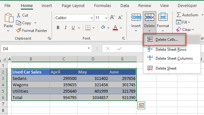Click the Insert cells icon
Image resolution: width=204 pixels, height=115 pixels.
tap(136, 17)
